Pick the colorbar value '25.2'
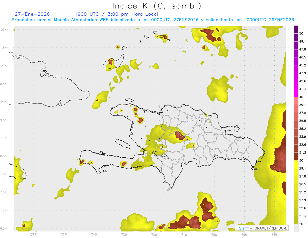Viewport: 308px width, 238px height. 303,192
